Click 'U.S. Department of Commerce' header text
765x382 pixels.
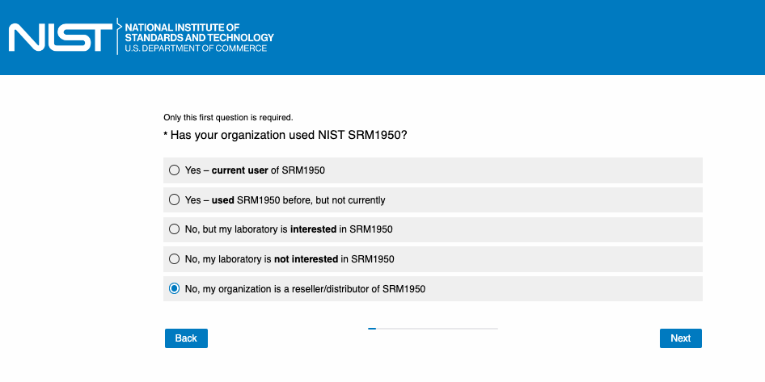click(196, 48)
